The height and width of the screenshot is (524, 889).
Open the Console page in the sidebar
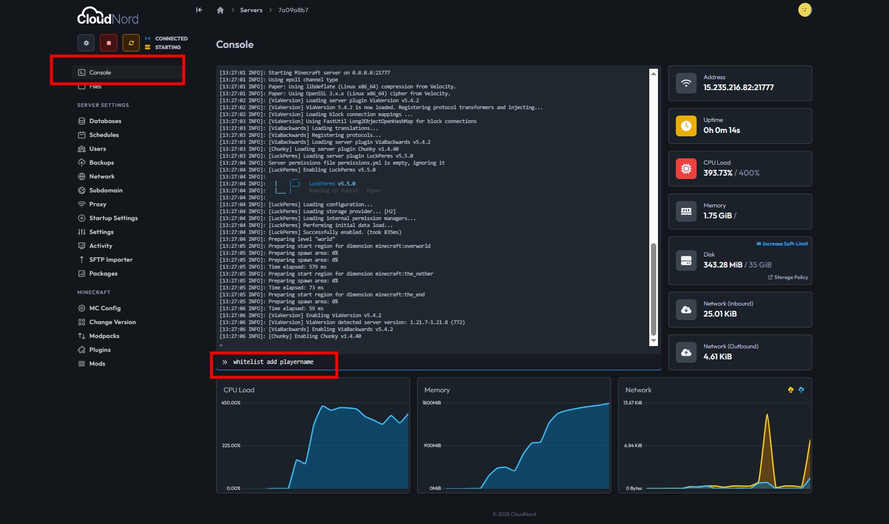click(x=127, y=72)
